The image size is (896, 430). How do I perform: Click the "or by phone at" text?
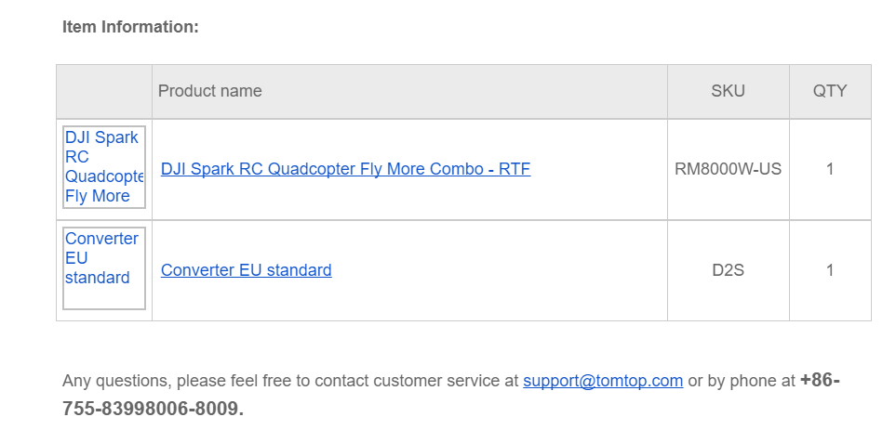pyautogui.click(x=741, y=381)
